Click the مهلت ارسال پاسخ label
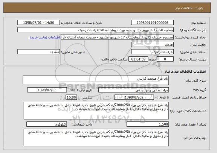This screenshot has height=153, width=217. 193,59
